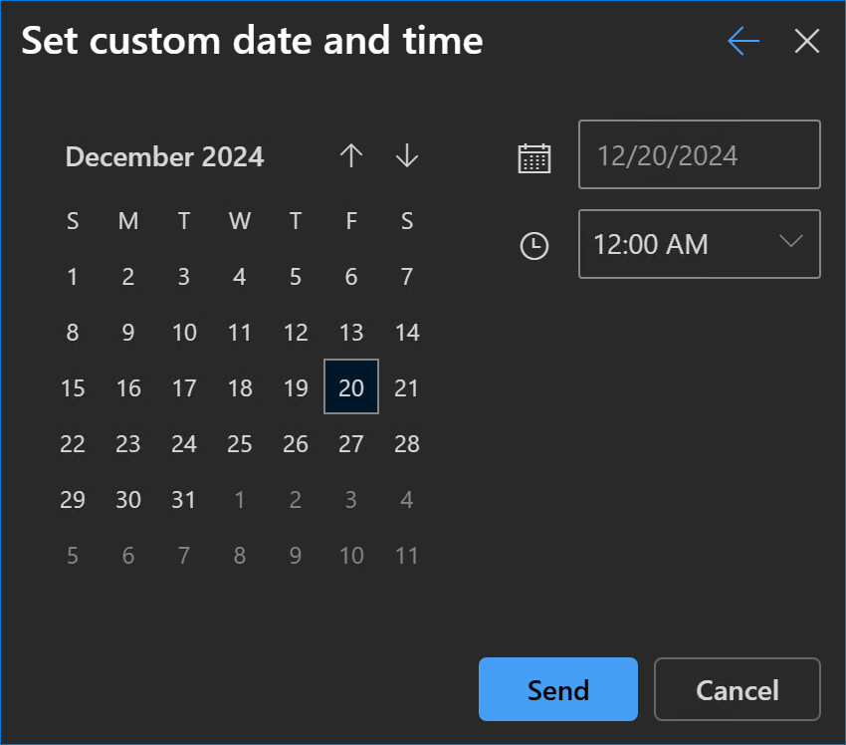Screen dimensions: 846x745
Task: Select December 13 on the calendar
Action: coord(351,332)
